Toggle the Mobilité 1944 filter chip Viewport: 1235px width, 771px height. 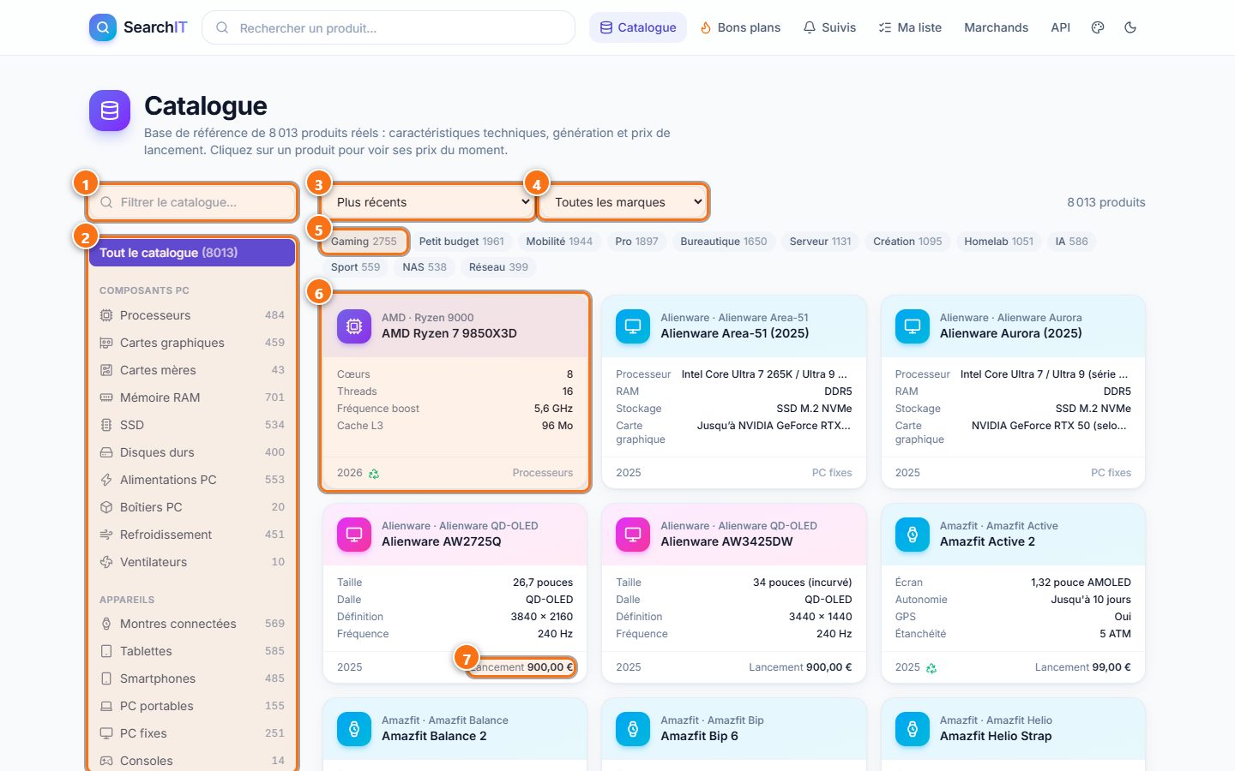coord(559,242)
